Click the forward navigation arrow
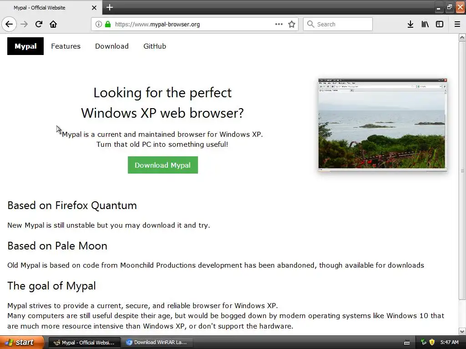The height and width of the screenshot is (349, 466). coord(24,24)
